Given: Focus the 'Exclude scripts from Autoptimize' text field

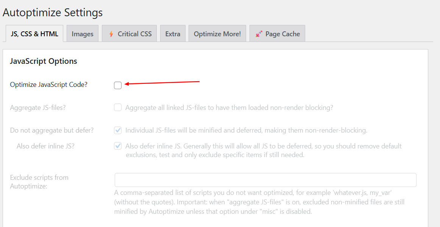Looking at the screenshot, I should point(265,180).
